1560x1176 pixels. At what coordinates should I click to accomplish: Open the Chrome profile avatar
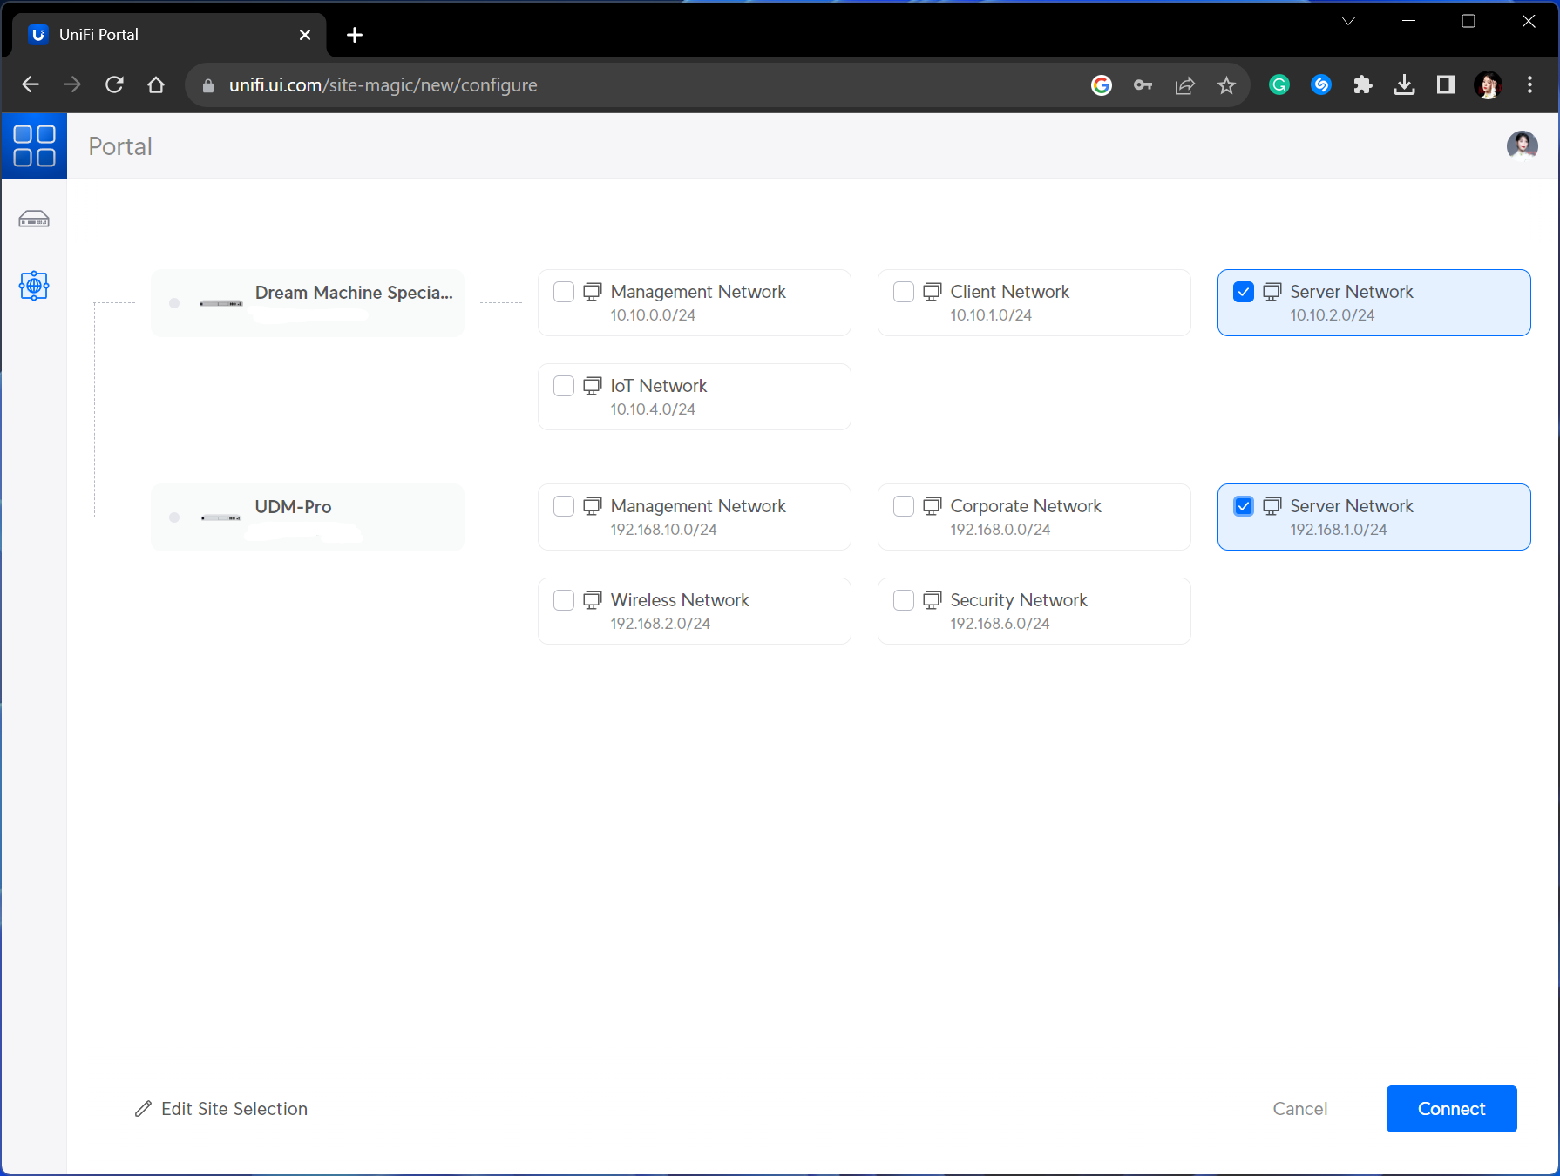tap(1488, 84)
